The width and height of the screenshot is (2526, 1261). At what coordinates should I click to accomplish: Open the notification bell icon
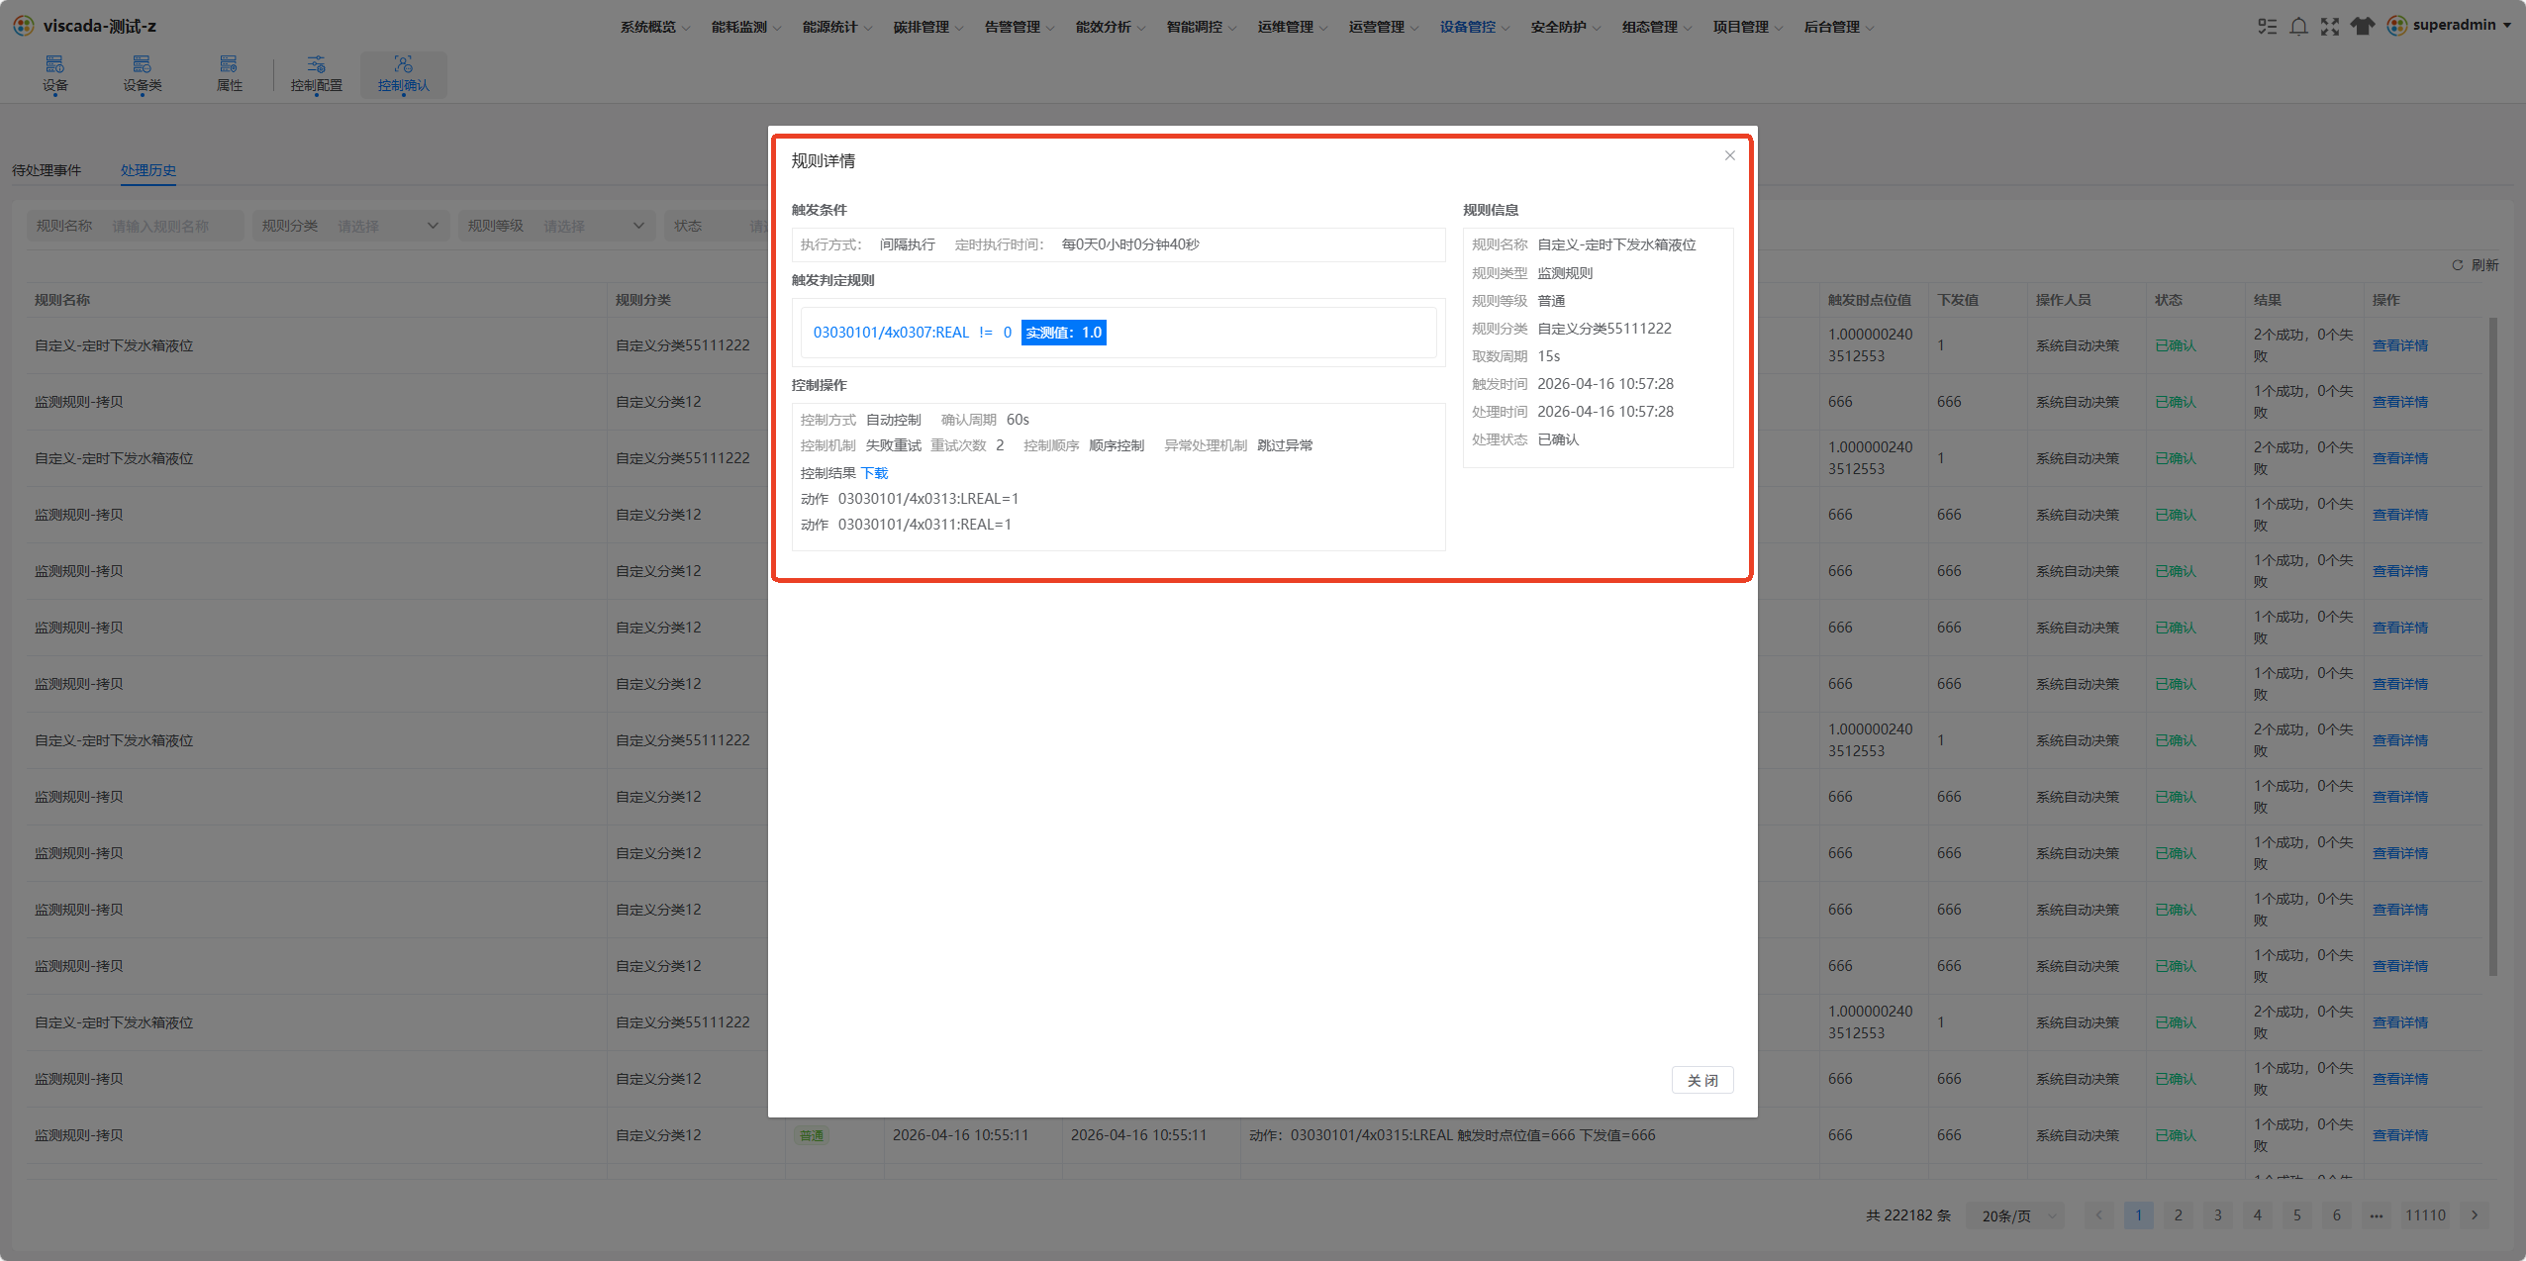[x=2299, y=27]
